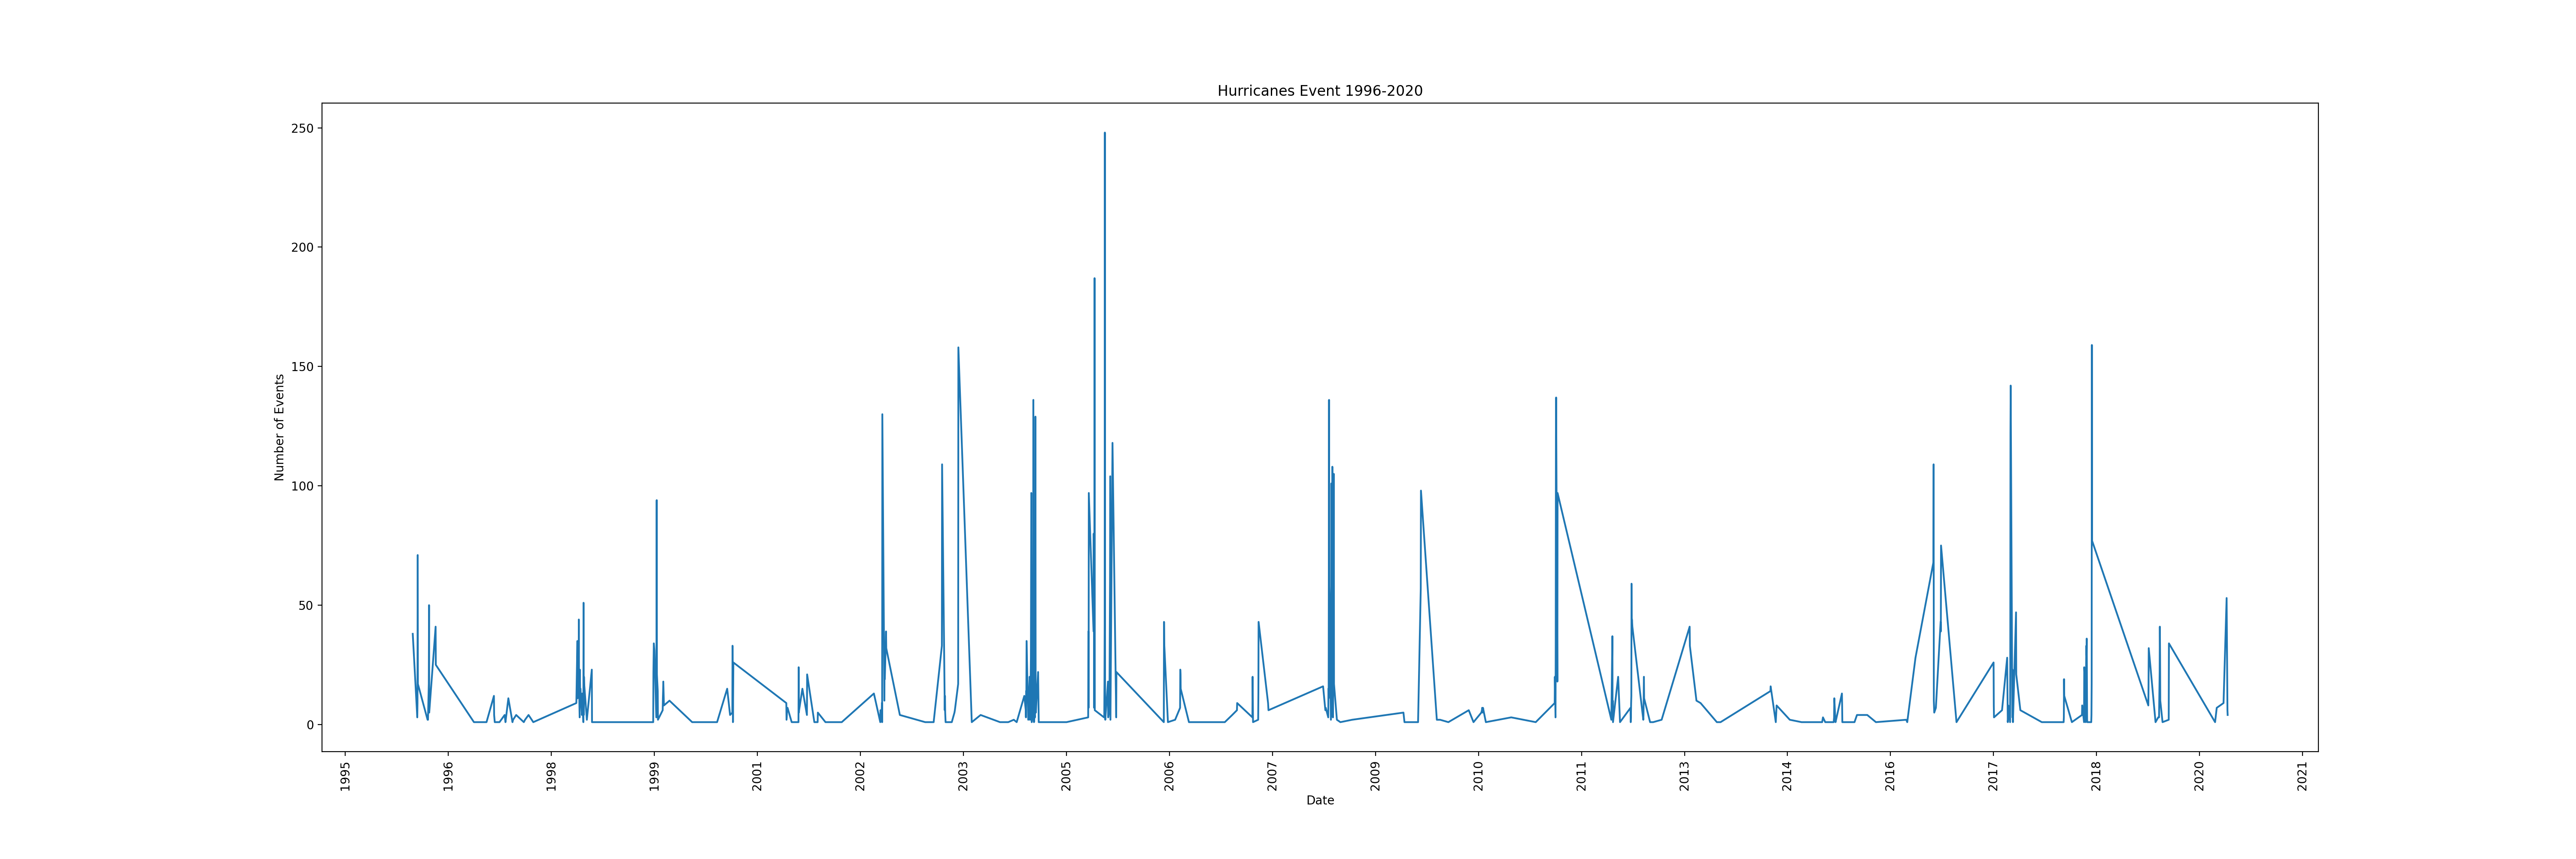Click the 100 y-axis tick label

coord(302,486)
